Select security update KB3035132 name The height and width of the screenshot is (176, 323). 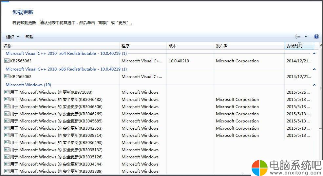(56, 150)
